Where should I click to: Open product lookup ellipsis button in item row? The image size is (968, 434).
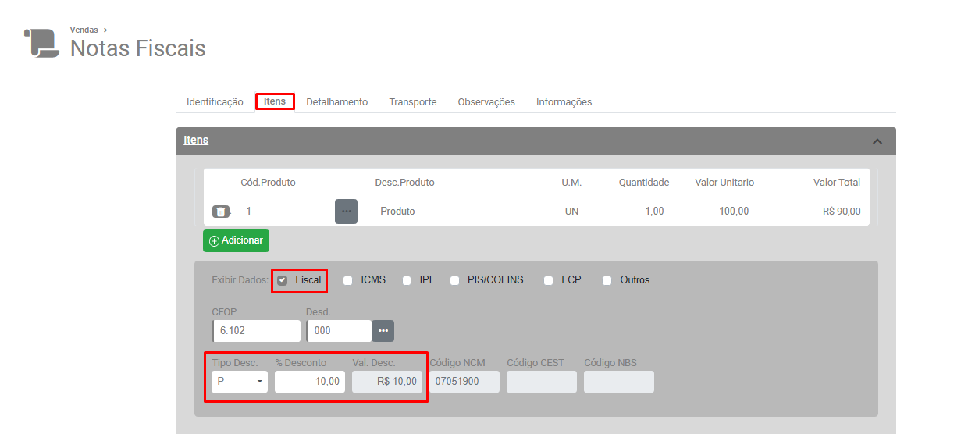346,212
